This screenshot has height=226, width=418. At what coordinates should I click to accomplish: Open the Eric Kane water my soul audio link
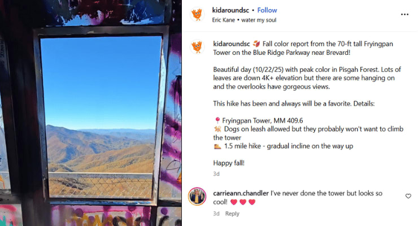click(244, 20)
